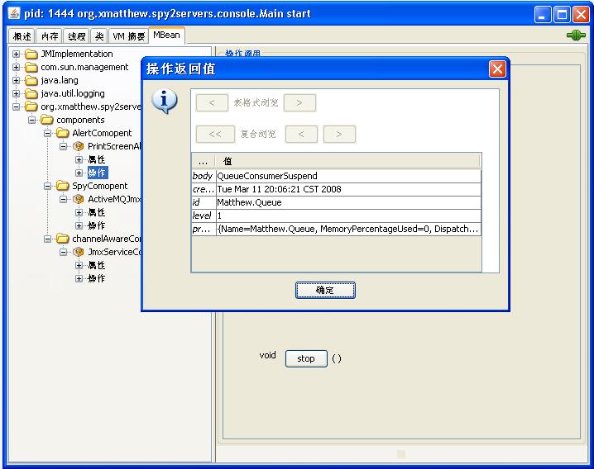Viewport: 594px width, 469px height.
Task: Click the java.lang folder icon
Action: pyautogui.click(x=31, y=81)
